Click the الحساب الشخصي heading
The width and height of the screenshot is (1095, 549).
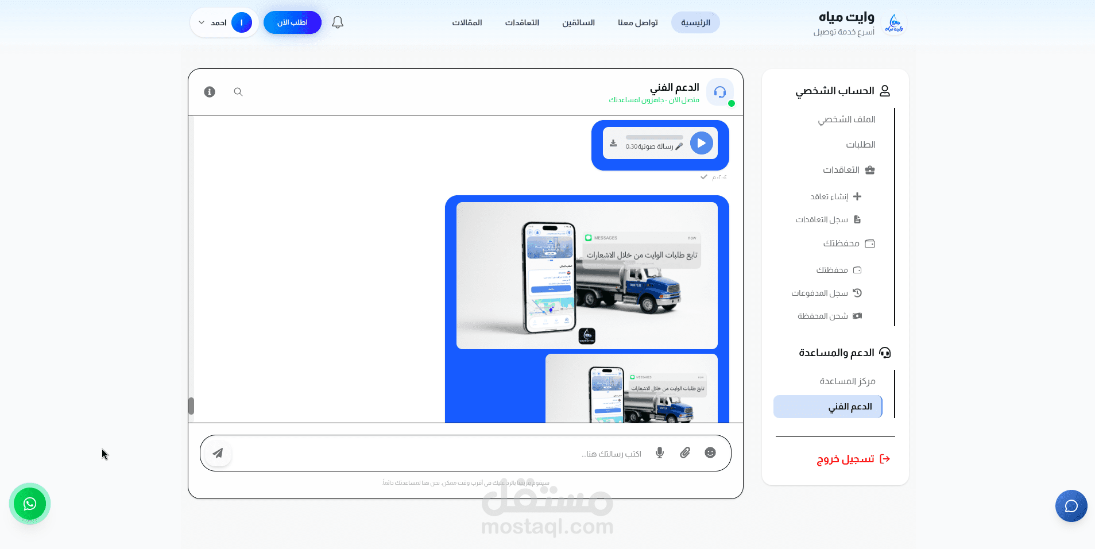click(x=842, y=91)
